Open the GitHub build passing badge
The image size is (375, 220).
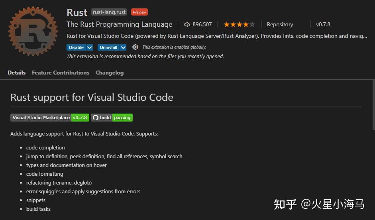click(x=112, y=118)
